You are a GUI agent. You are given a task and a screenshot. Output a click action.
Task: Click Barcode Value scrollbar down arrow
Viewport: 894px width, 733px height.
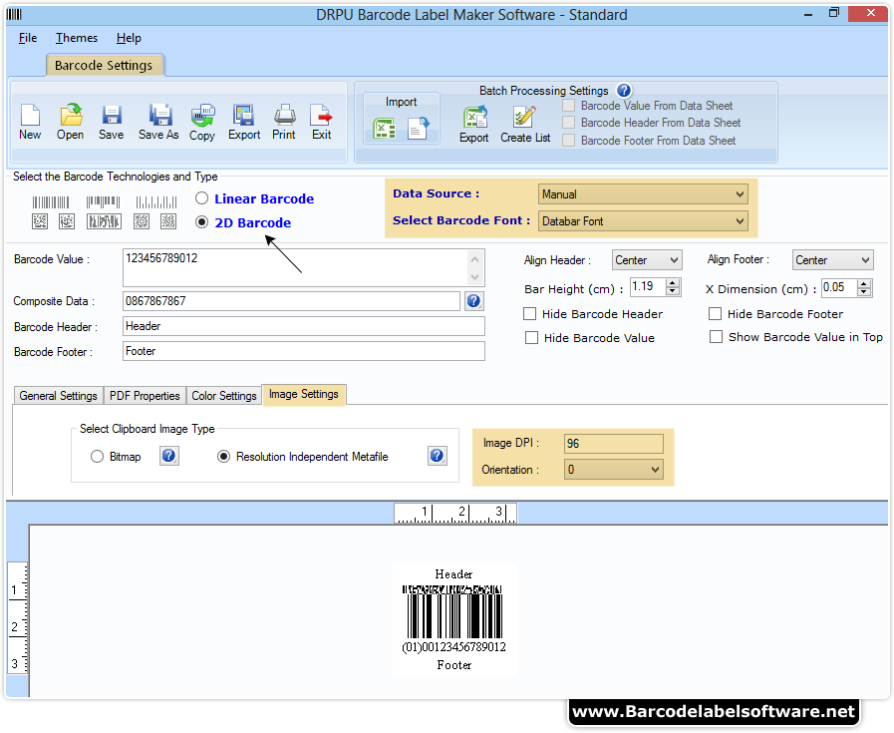475,277
